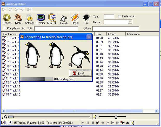Image resolution: width=161 pixels, height=127 pixels.
Task: Click the Information column header
Action: 142,34
